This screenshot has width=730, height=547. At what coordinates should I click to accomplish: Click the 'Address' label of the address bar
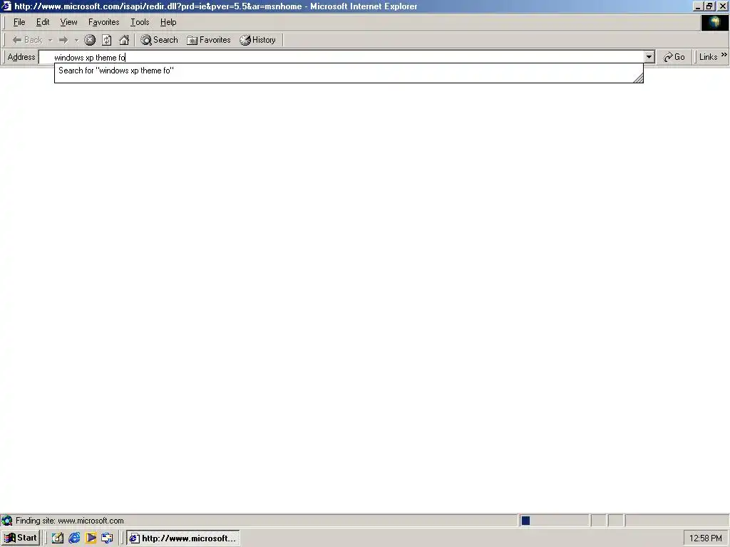click(21, 57)
